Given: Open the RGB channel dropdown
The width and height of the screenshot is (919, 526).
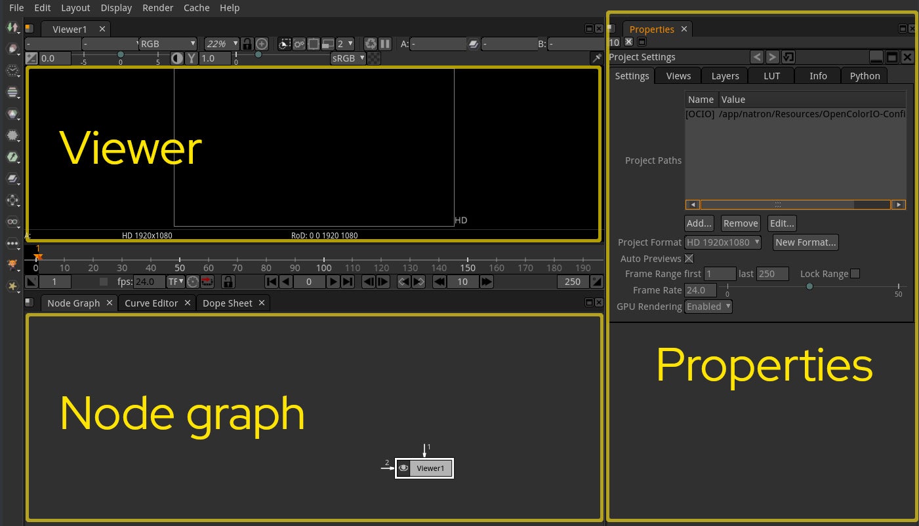Looking at the screenshot, I should pyautogui.click(x=167, y=44).
